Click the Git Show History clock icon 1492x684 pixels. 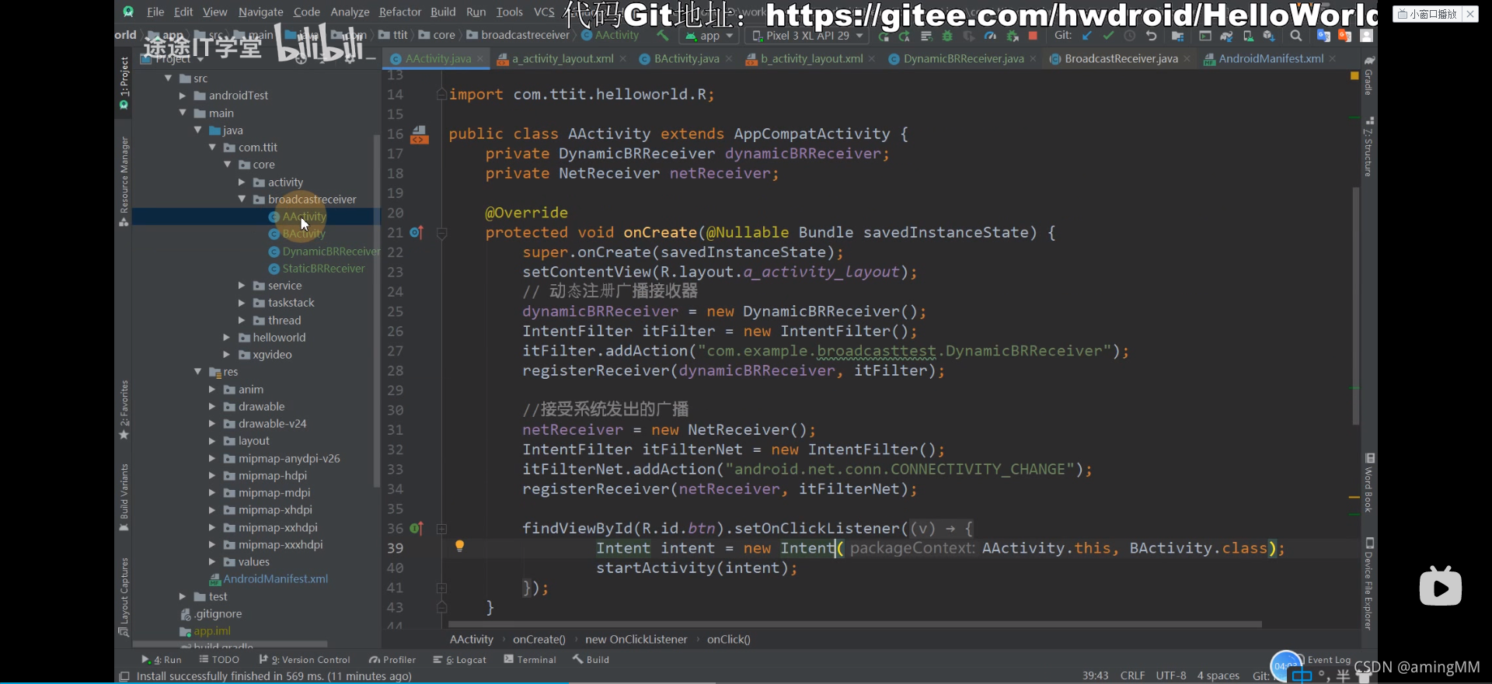pyautogui.click(x=1129, y=36)
